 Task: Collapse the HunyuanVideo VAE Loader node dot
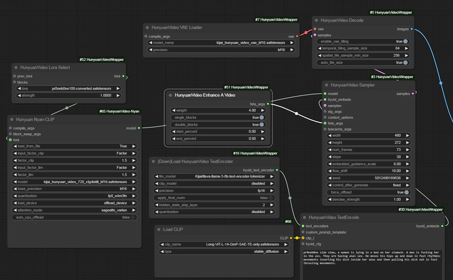(147, 28)
